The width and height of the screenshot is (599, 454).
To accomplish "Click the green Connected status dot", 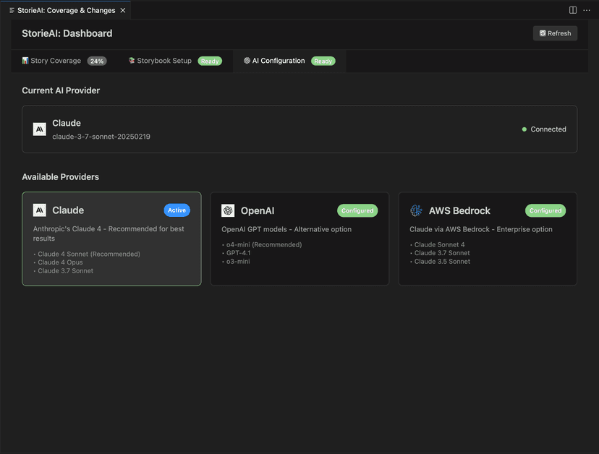I will click(524, 129).
